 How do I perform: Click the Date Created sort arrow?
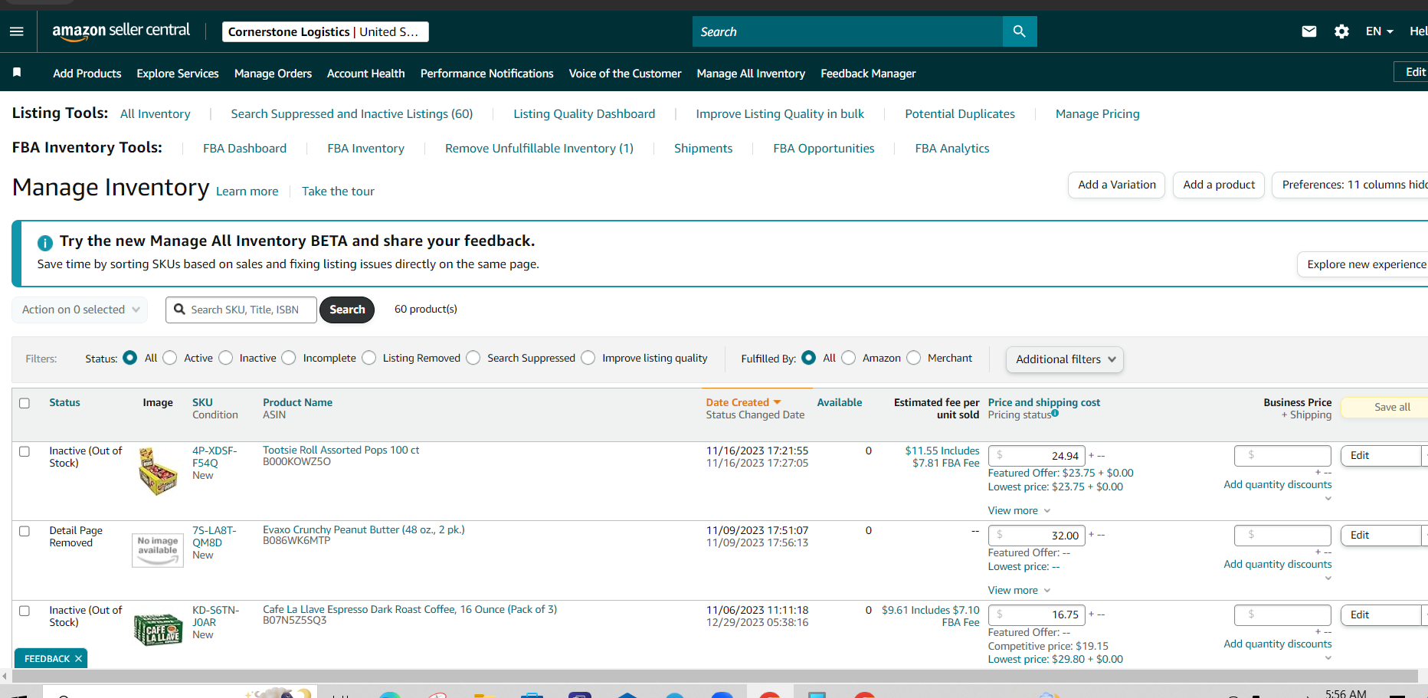[x=778, y=402]
